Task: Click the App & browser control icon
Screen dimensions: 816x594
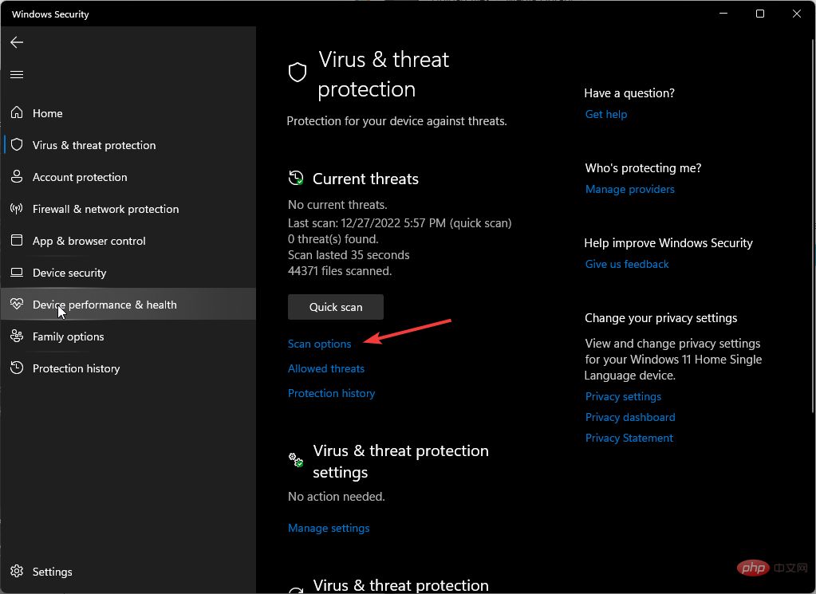Action: coord(17,241)
